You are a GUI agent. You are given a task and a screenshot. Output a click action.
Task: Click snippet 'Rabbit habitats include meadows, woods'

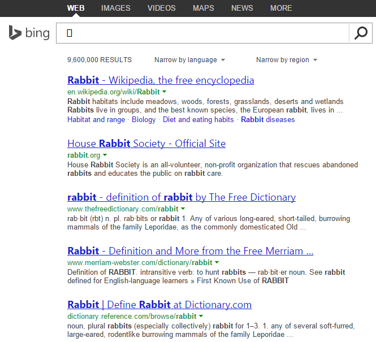click(x=205, y=106)
